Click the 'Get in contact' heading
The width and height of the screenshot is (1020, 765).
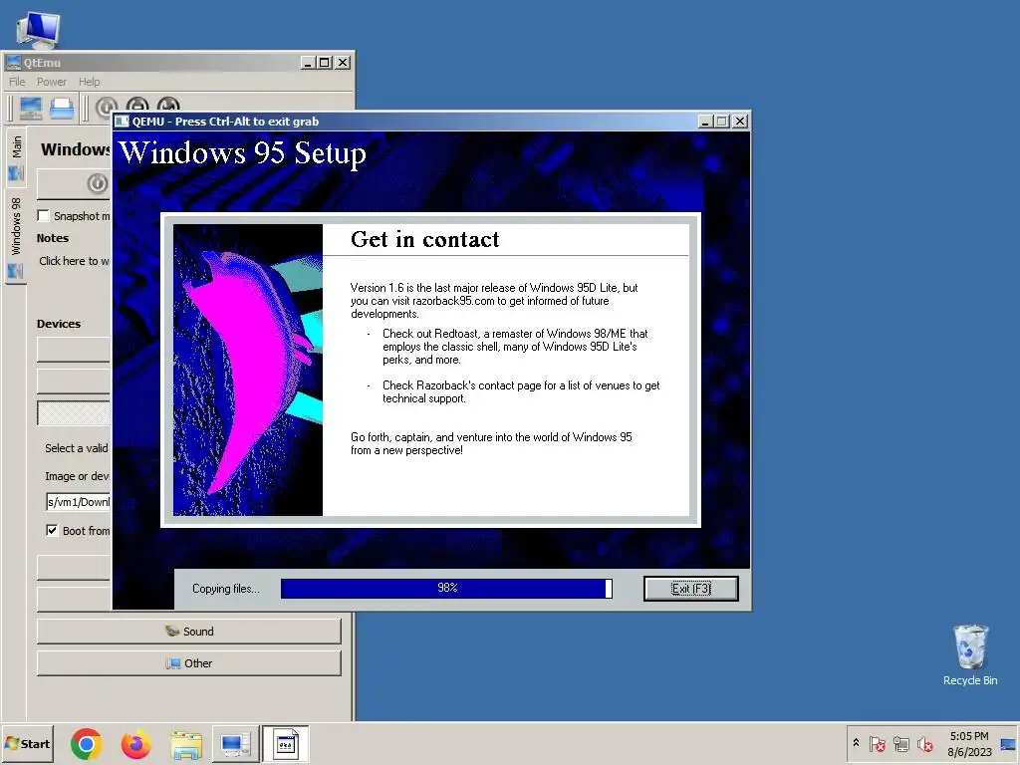424,239
